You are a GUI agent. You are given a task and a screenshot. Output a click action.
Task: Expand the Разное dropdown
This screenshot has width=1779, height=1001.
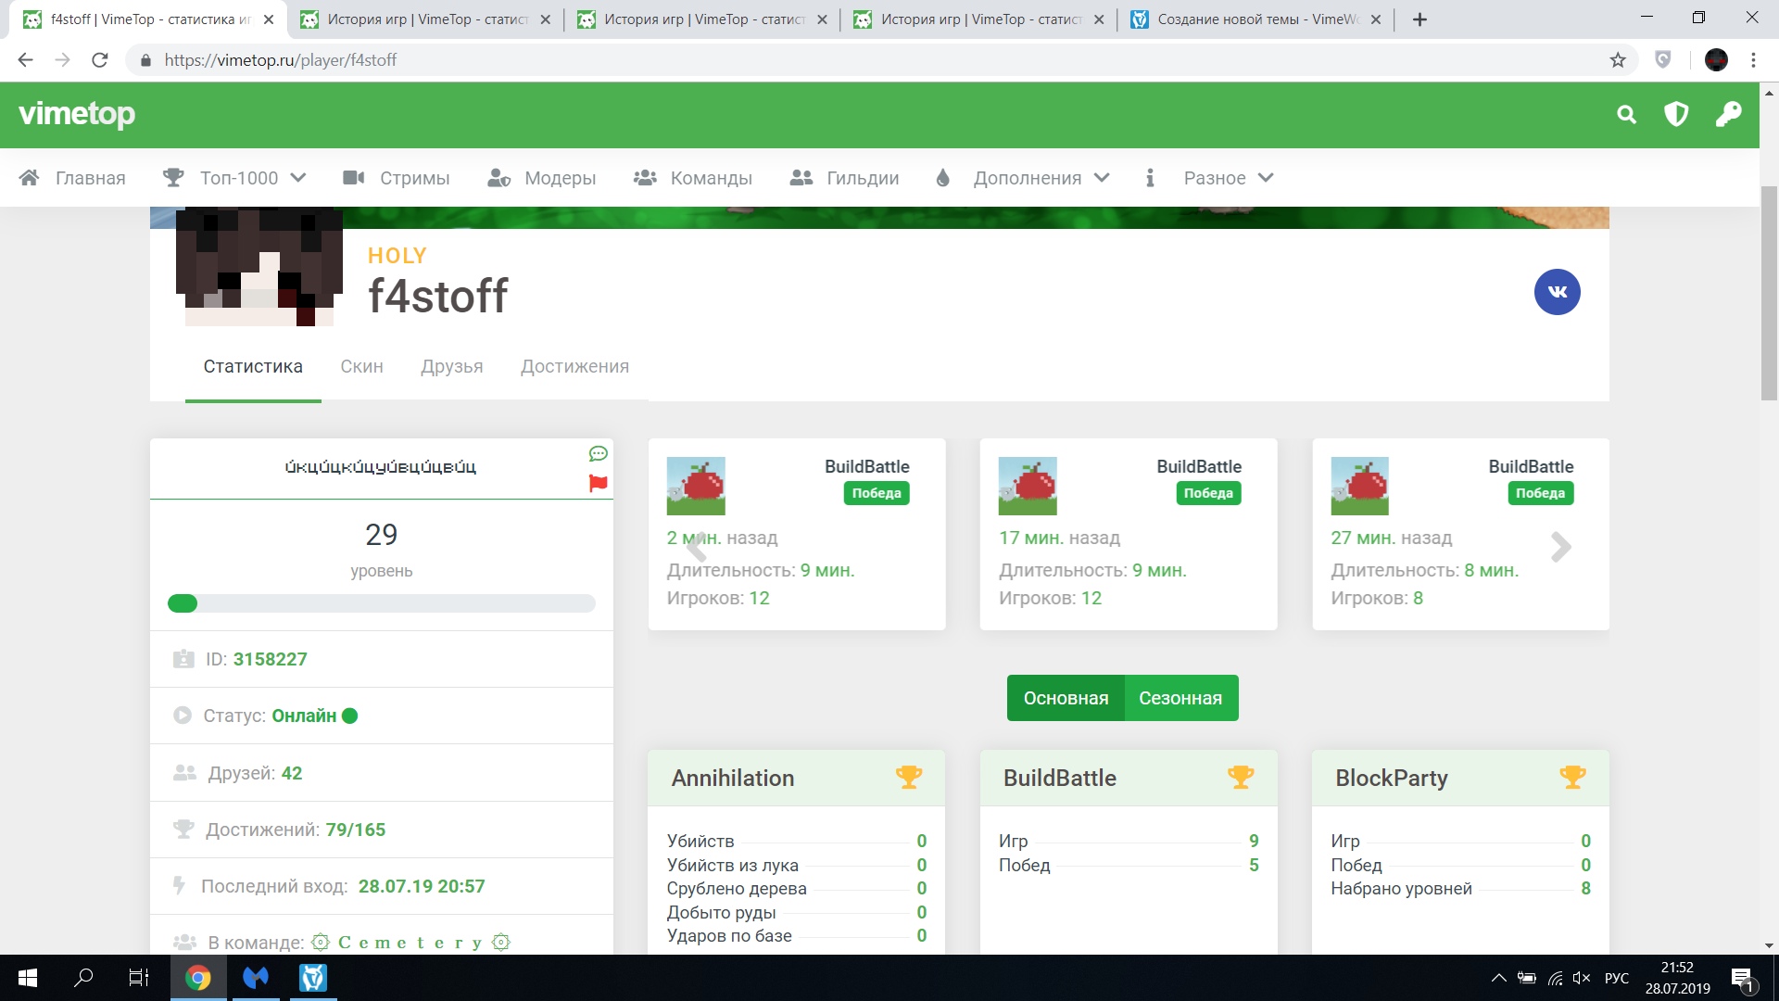1209,178
